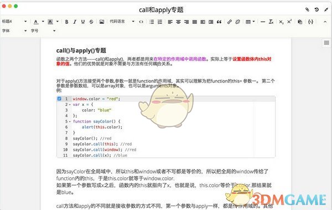Open note history with clock icon
This screenshot has height=210, width=332.
click(x=317, y=9)
